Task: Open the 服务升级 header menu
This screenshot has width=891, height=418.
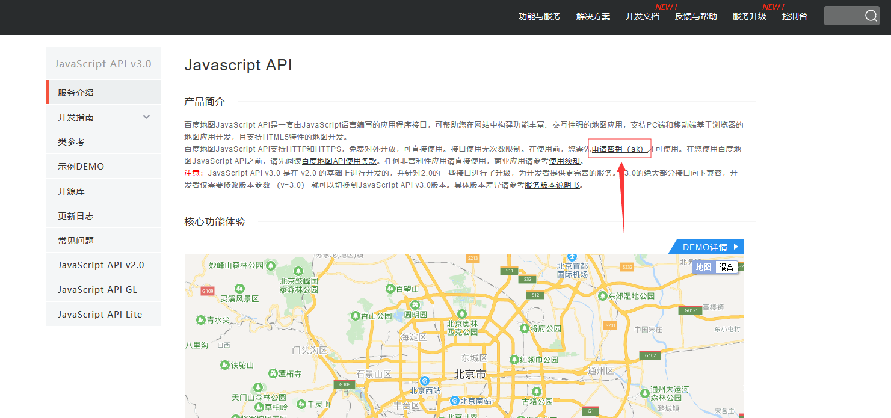Action: click(750, 16)
